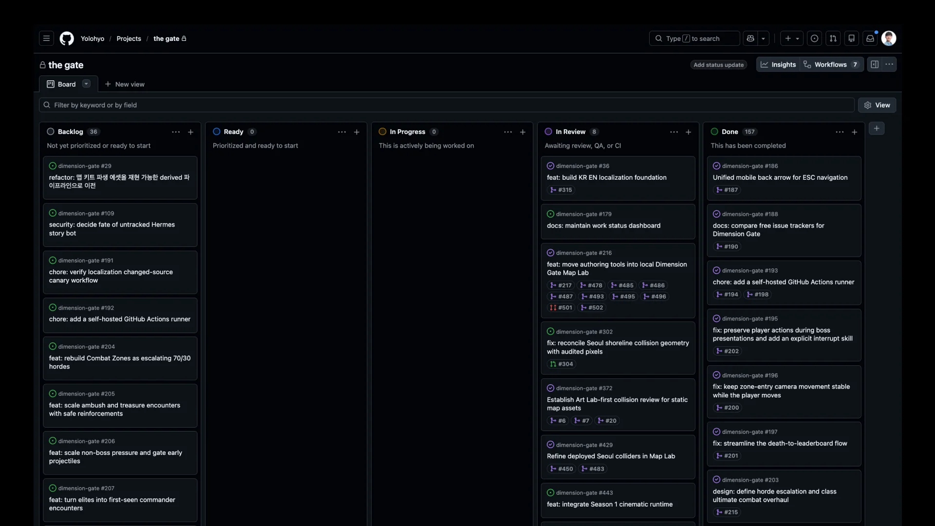The width and height of the screenshot is (935, 526).
Task: Open the Copilot chat icon
Action: coord(750,38)
